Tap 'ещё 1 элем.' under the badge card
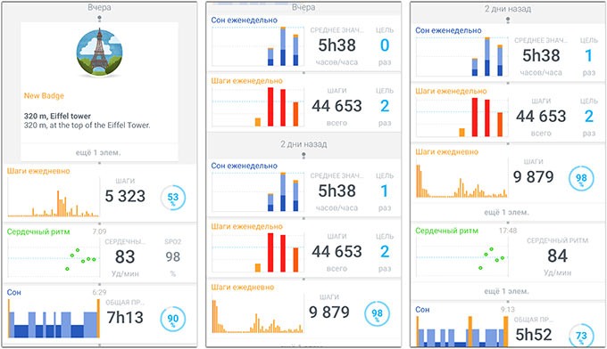 [x=98, y=152]
